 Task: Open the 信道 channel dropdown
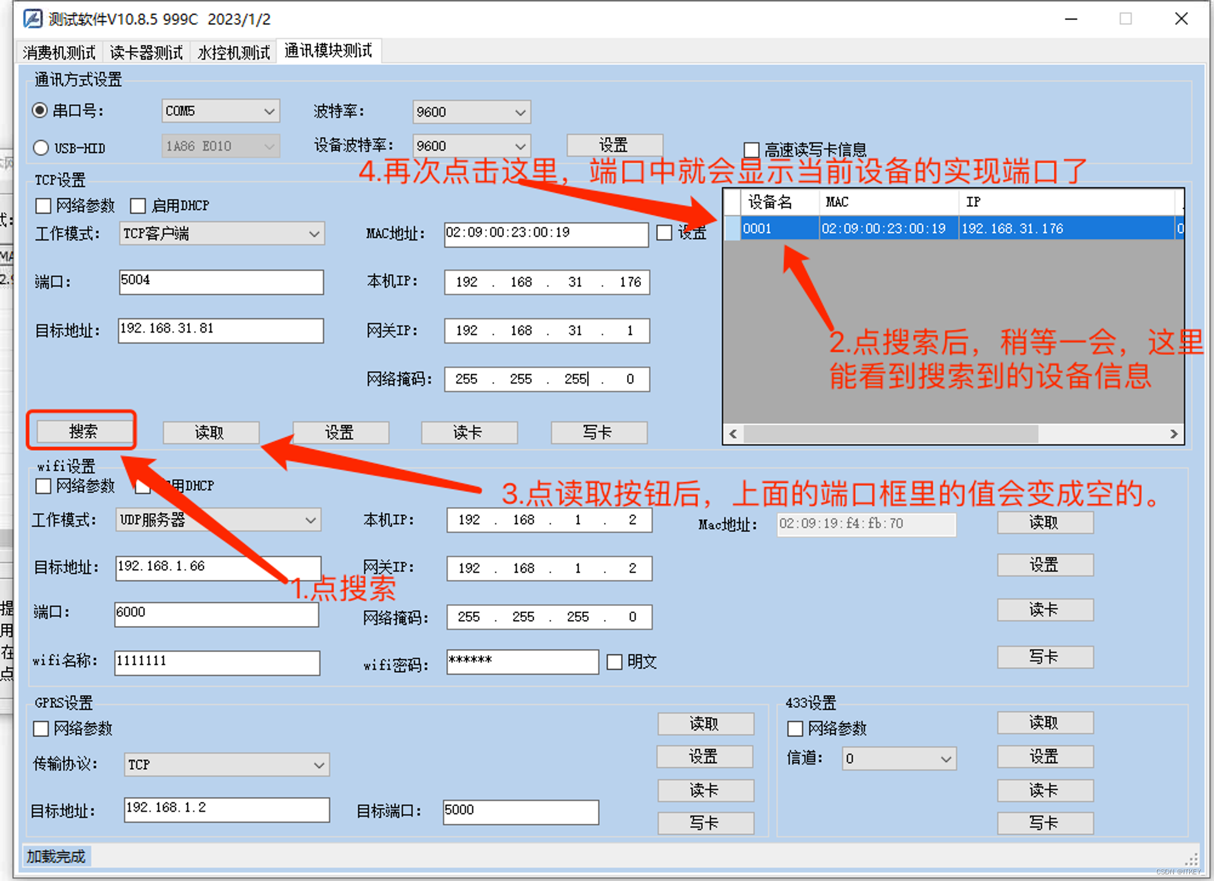pyautogui.click(x=899, y=758)
